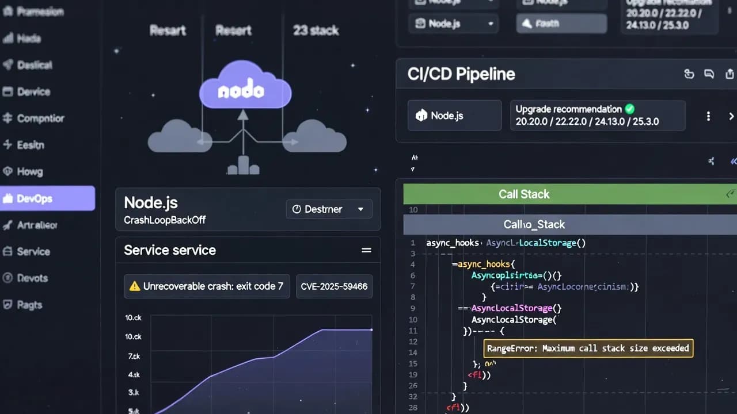Click the RangeError tooltip in the code editor

[x=587, y=348]
